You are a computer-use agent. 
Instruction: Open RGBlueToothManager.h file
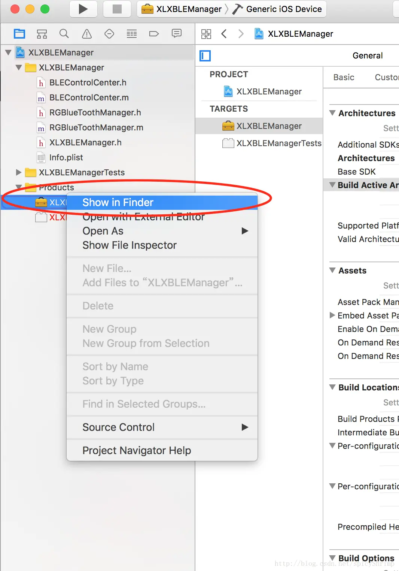(95, 112)
